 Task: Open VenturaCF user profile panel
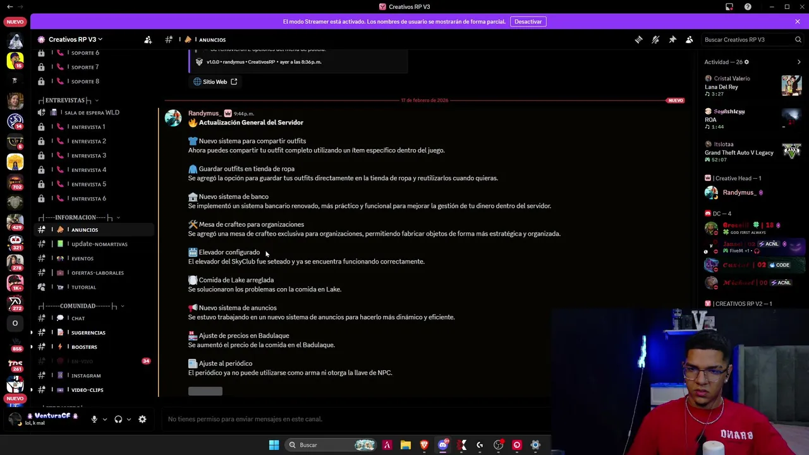pos(51,419)
